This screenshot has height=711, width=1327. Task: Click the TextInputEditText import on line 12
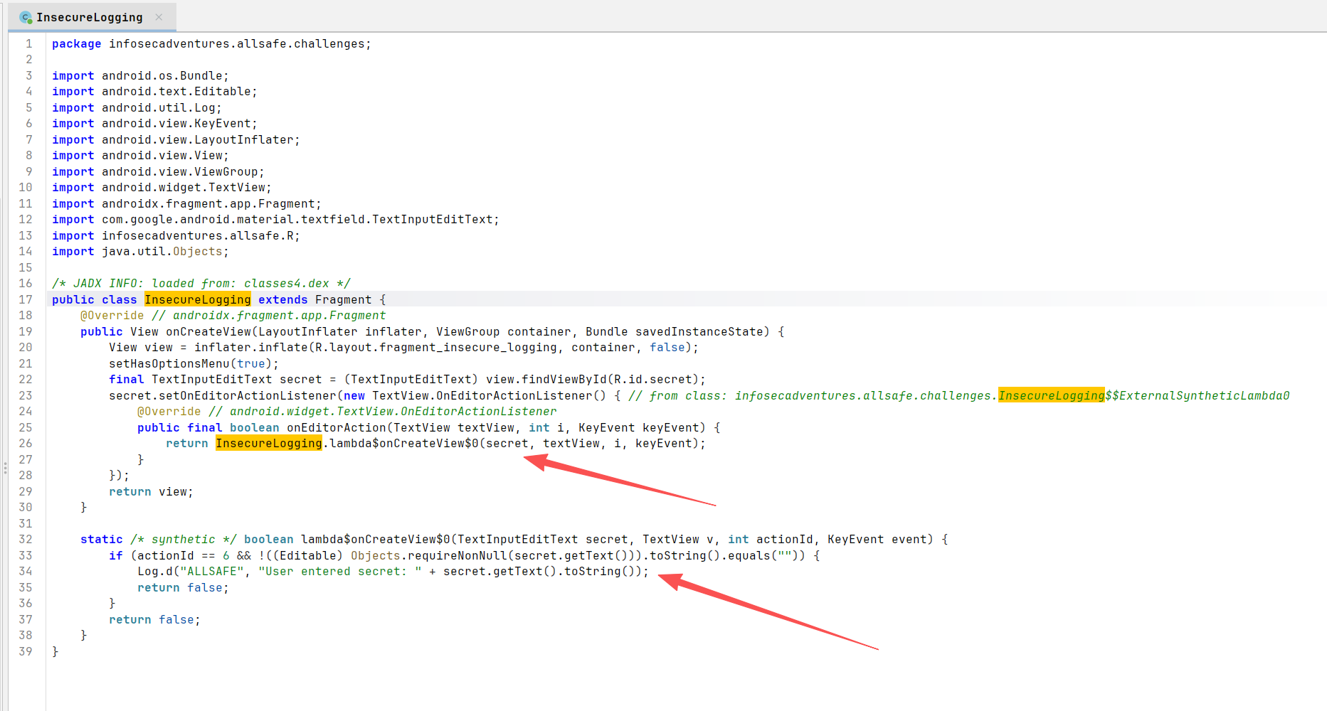click(300, 219)
